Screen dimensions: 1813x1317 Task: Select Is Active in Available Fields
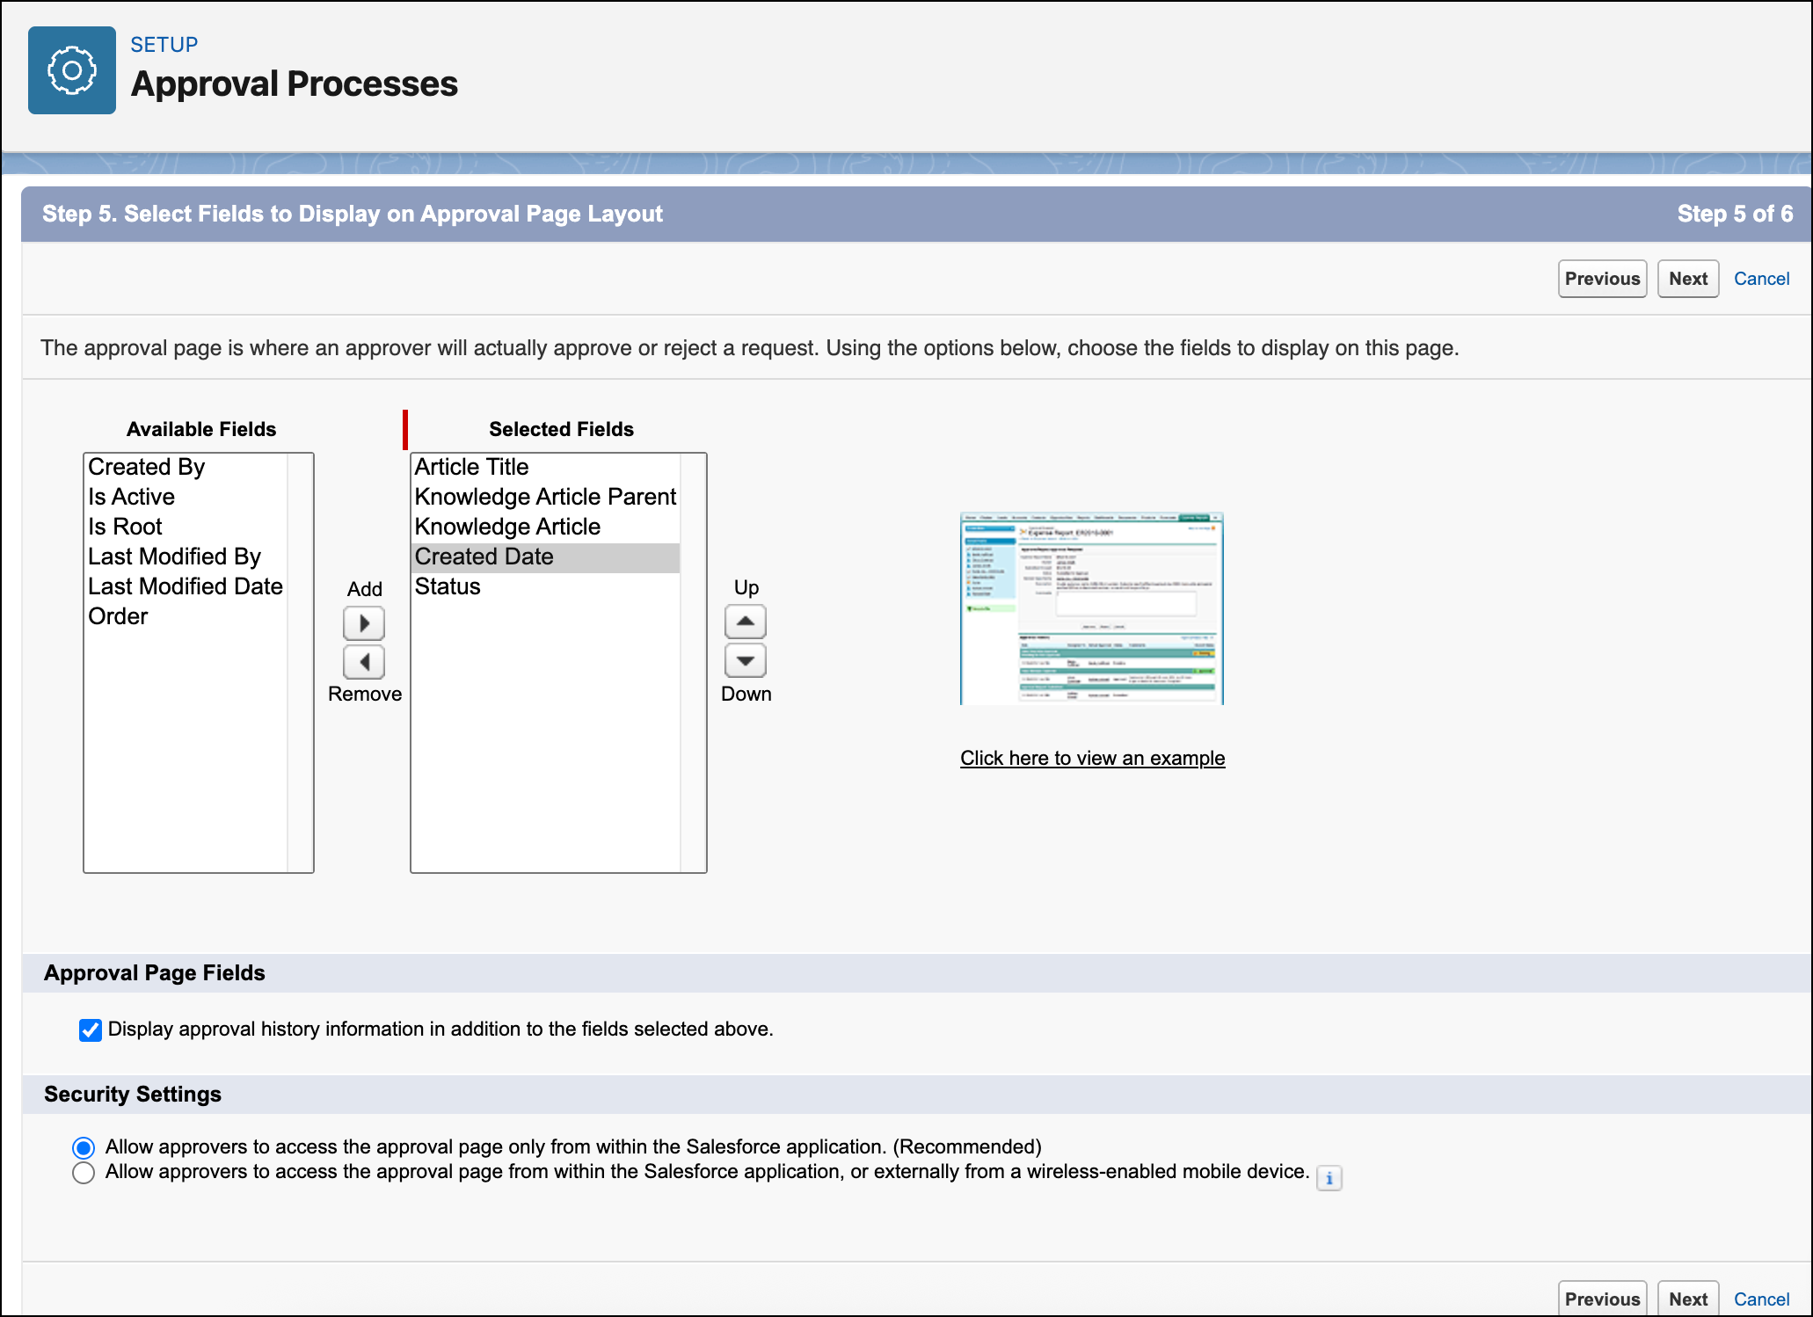pyautogui.click(x=186, y=497)
